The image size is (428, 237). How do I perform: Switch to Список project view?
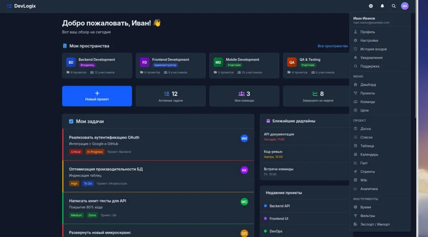pos(380,137)
